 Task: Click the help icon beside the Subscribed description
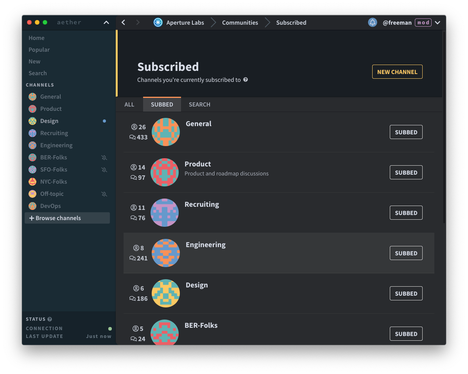tap(246, 79)
